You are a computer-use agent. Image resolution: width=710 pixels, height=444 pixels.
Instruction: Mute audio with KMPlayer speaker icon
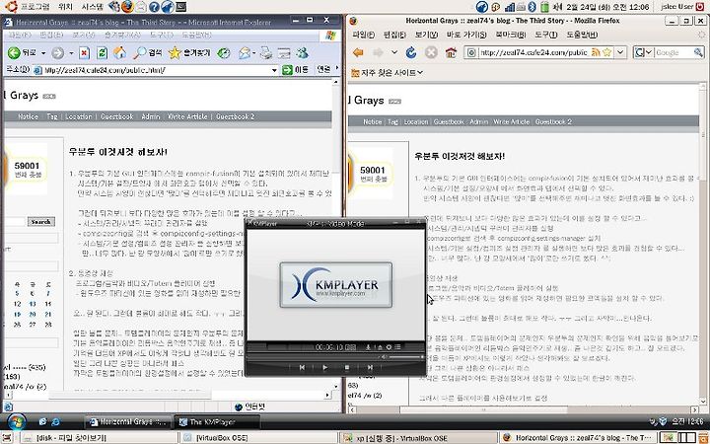[385, 357]
